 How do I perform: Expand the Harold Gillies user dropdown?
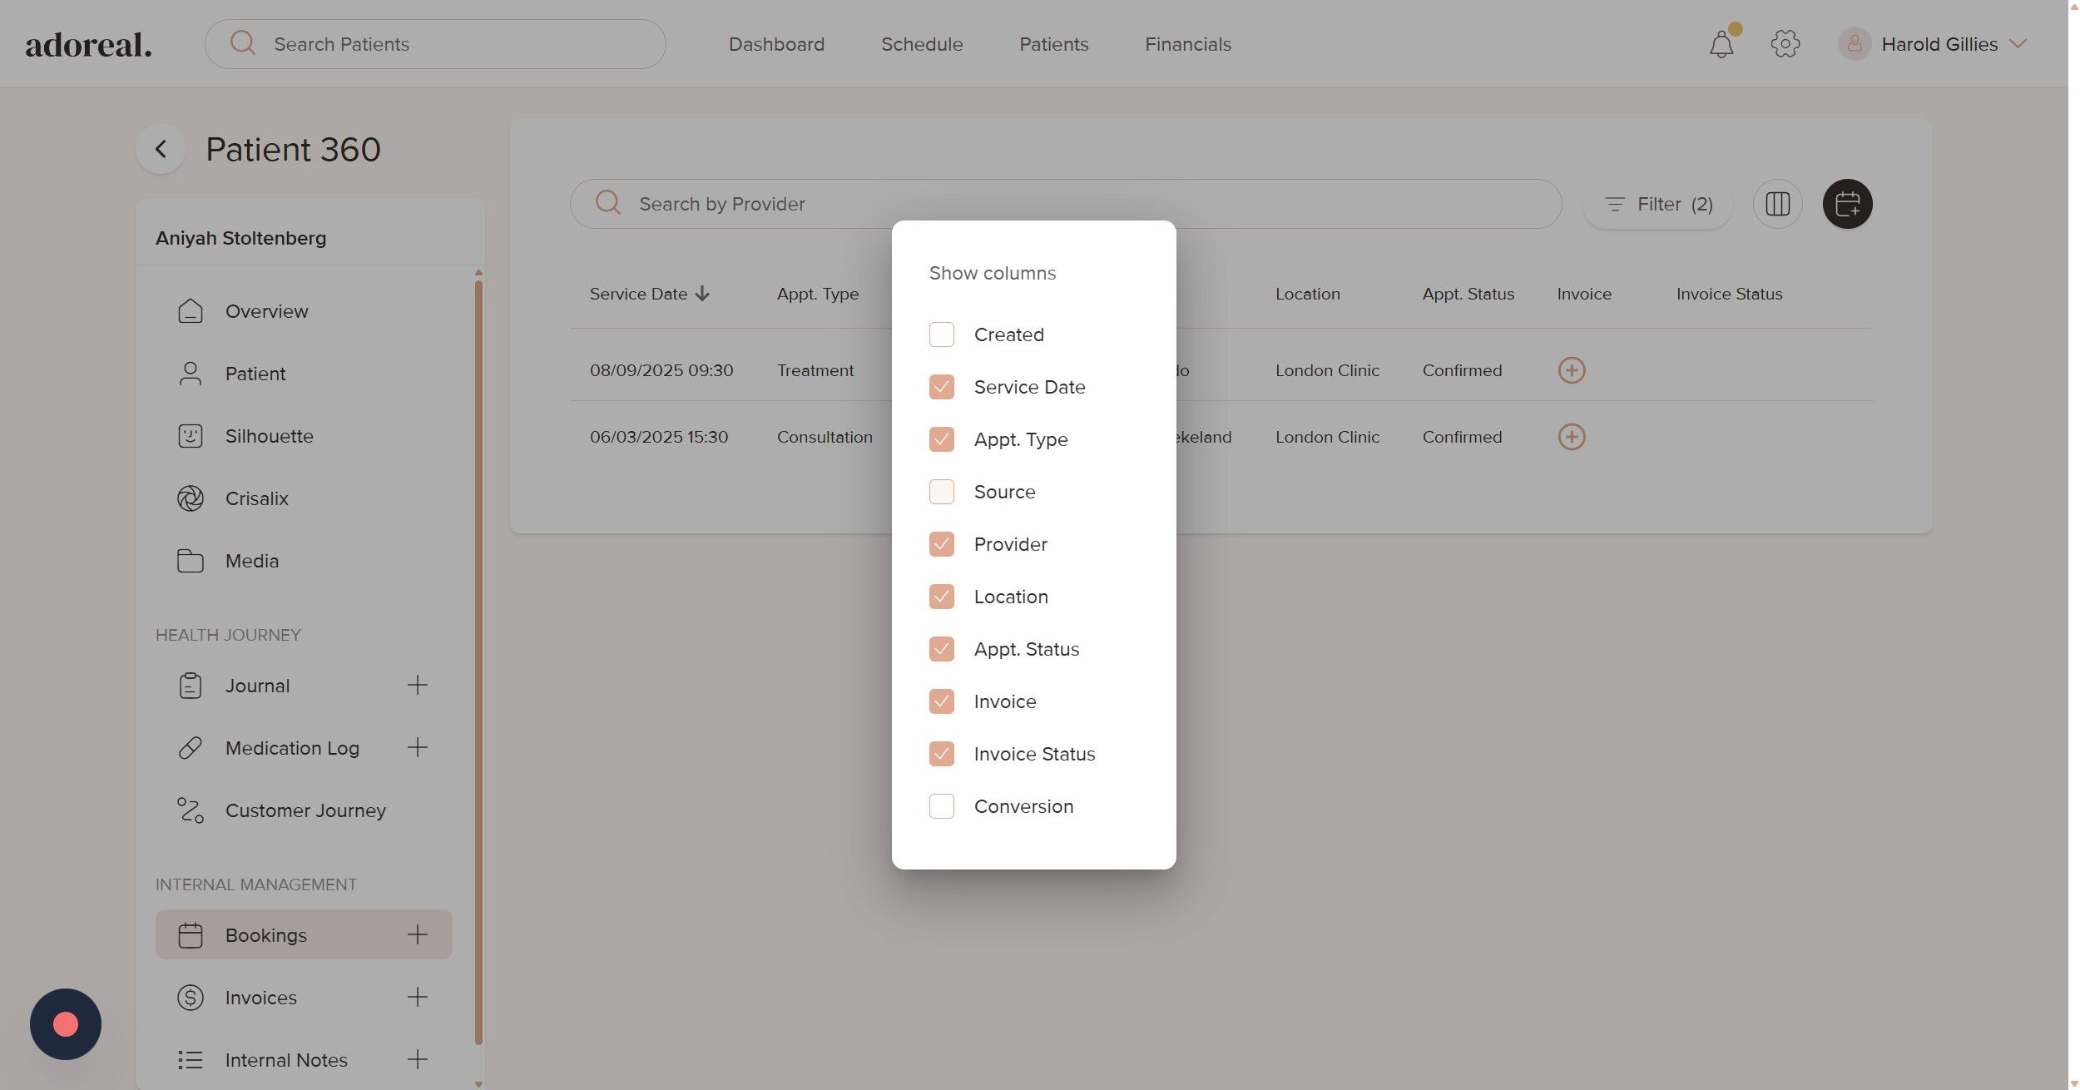tap(1939, 44)
